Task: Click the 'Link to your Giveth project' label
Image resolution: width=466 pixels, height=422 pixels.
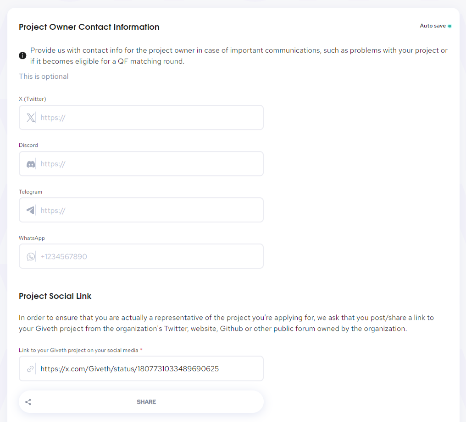Action: click(78, 350)
